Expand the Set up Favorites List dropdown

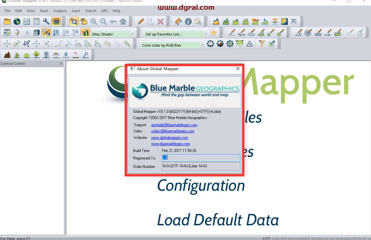[206, 34]
